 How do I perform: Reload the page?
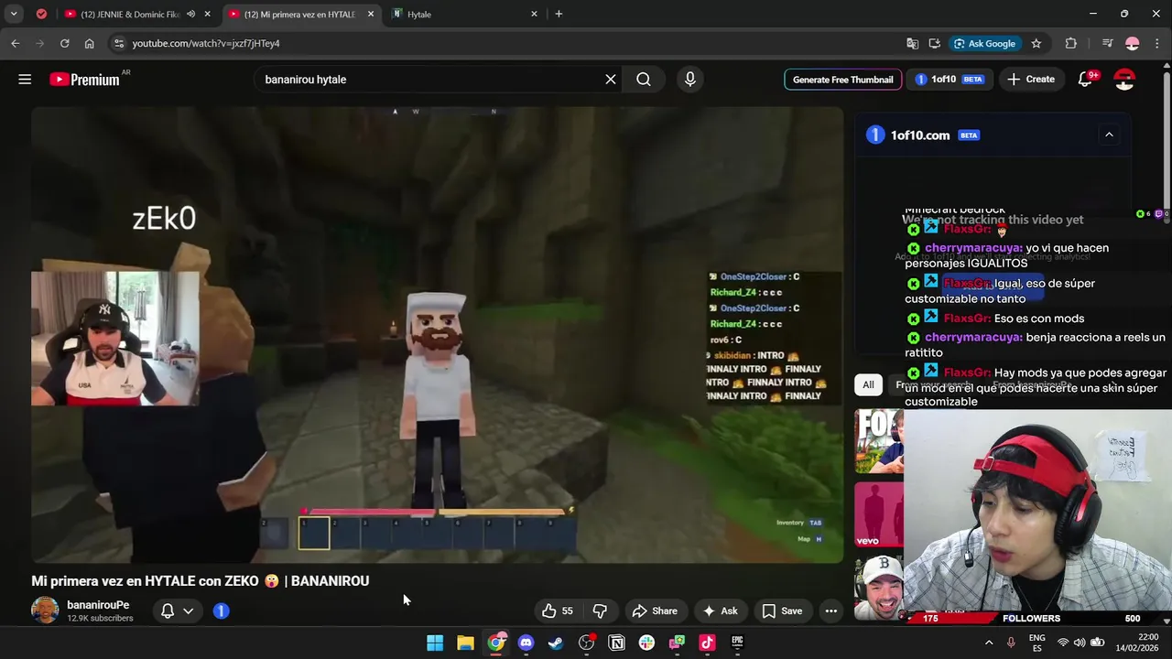click(x=64, y=43)
